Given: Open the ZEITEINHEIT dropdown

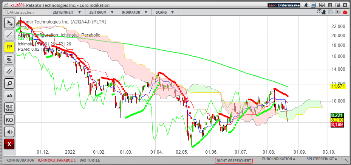Looking at the screenshot, I should click(x=67, y=12).
